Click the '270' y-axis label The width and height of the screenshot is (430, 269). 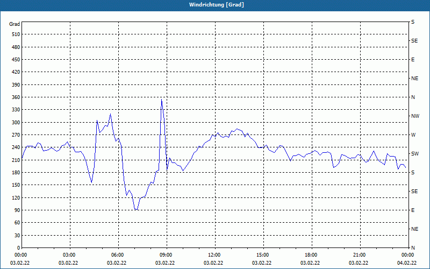[x=16, y=135]
